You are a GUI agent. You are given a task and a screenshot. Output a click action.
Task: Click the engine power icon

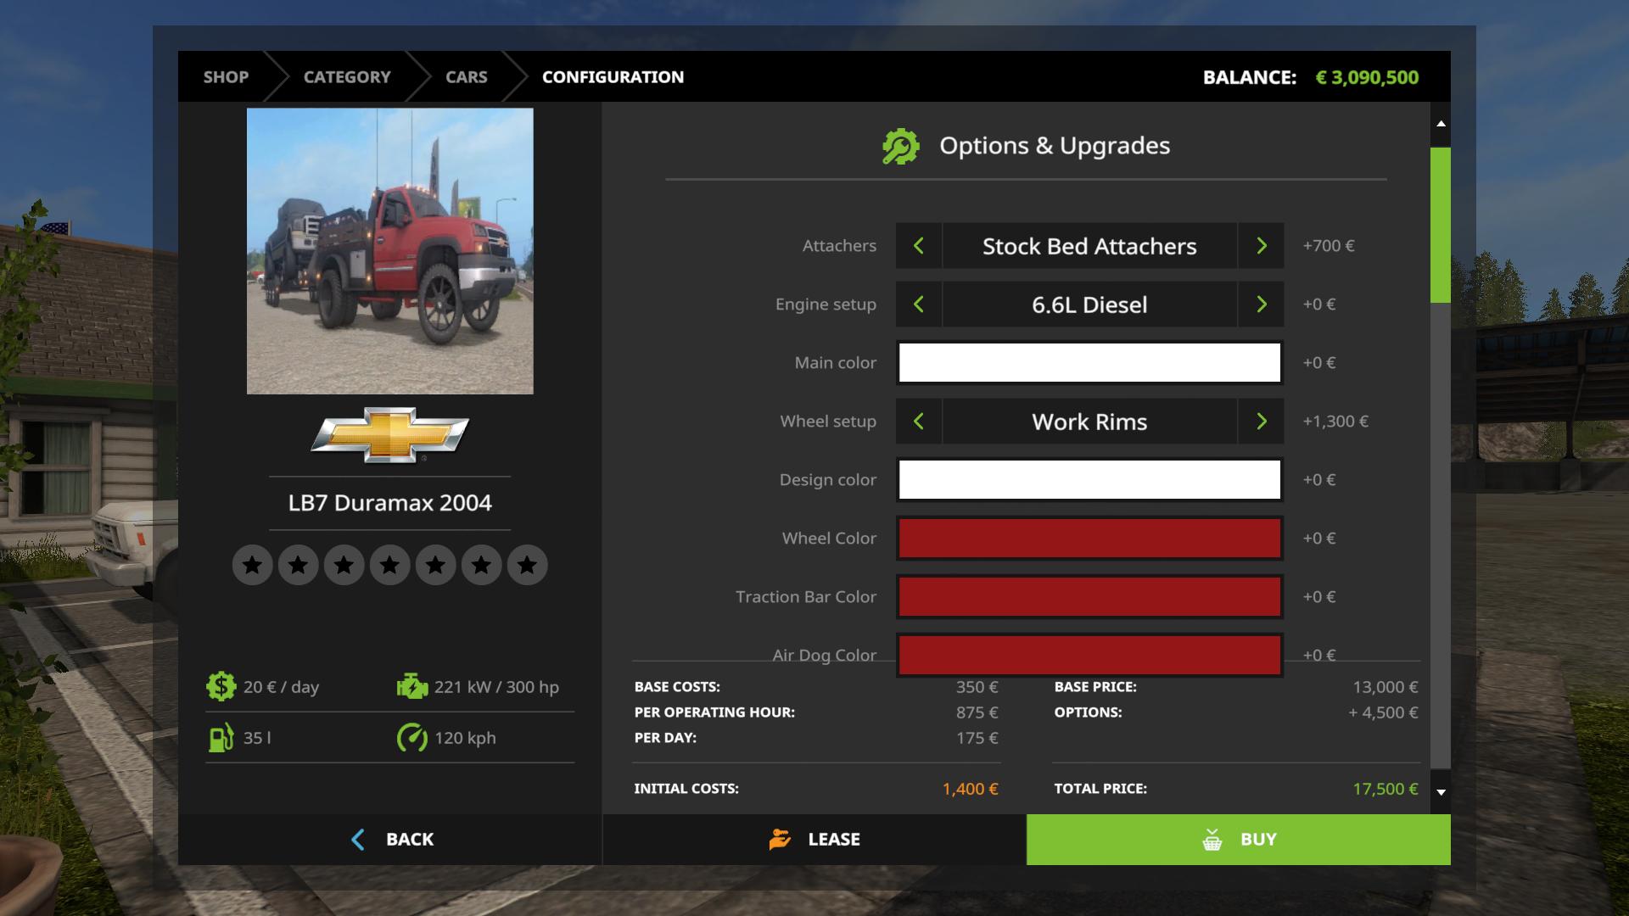[412, 686]
